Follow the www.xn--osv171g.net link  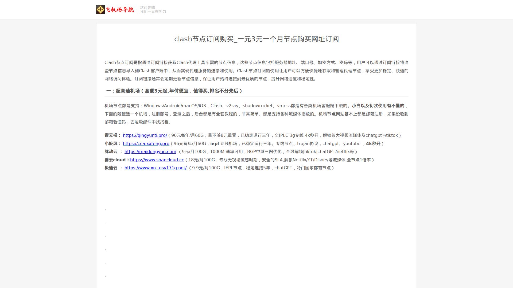155,168
